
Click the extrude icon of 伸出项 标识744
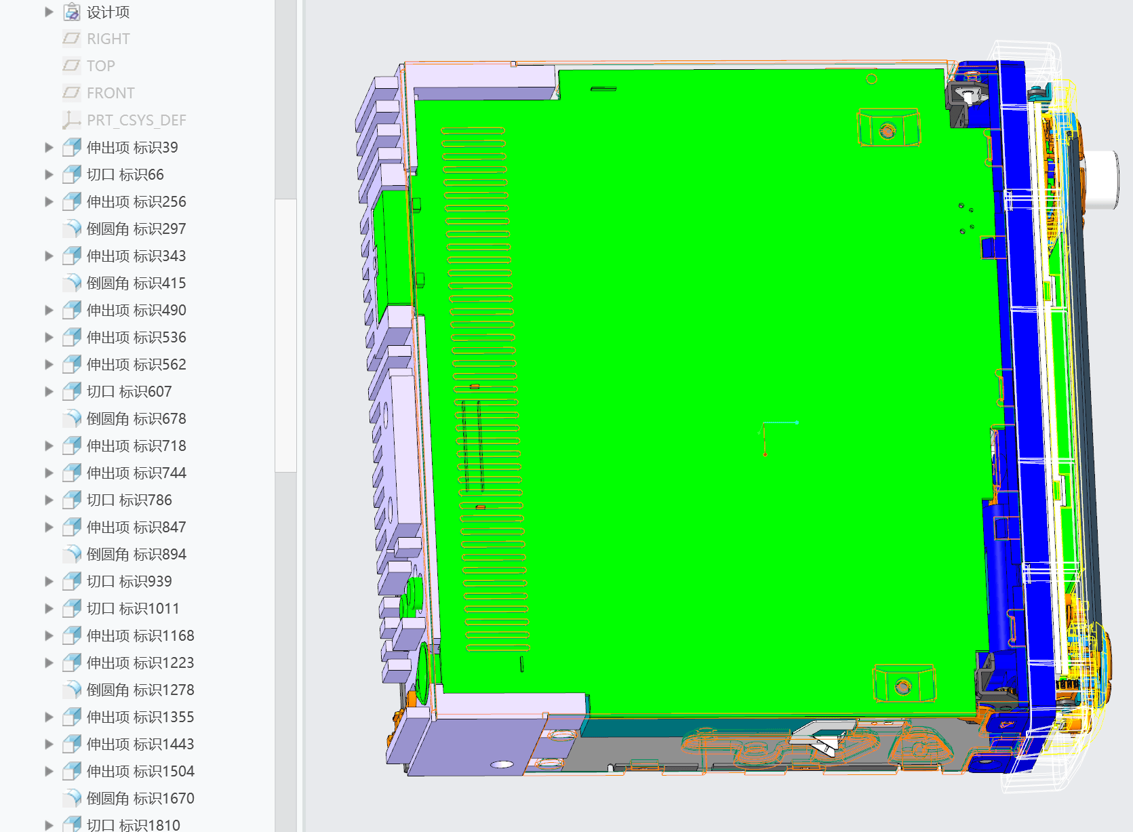[72, 473]
